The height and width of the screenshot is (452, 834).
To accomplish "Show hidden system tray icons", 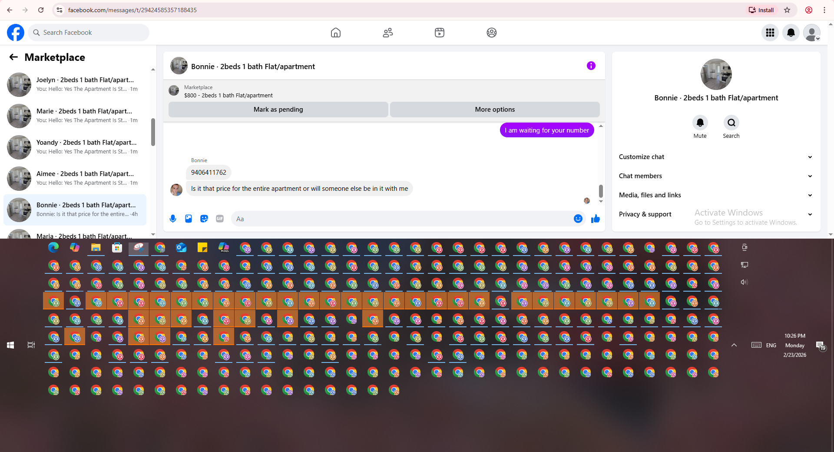I will pos(734,345).
